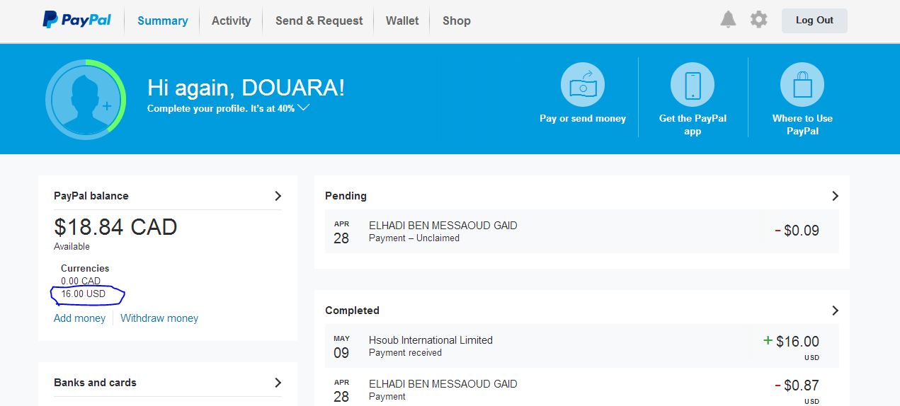Click the Get the PayPal app phone icon
900x406 pixels.
693,84
